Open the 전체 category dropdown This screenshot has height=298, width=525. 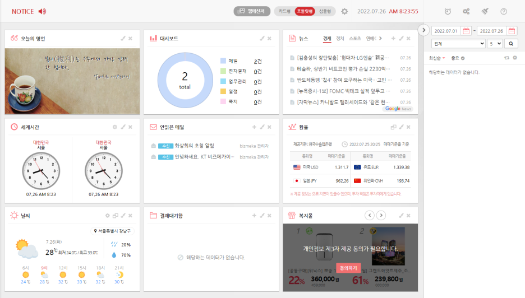pyautogui.click(x=458, y=43)
